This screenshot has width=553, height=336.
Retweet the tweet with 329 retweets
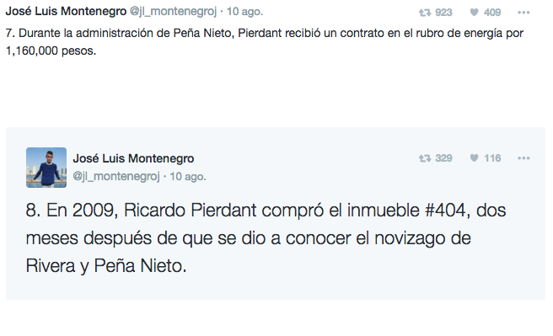pos(425,158)
